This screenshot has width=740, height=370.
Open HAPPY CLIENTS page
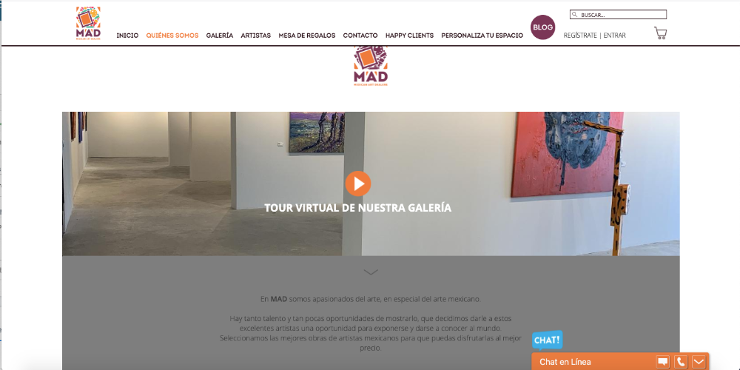(409, 36)
